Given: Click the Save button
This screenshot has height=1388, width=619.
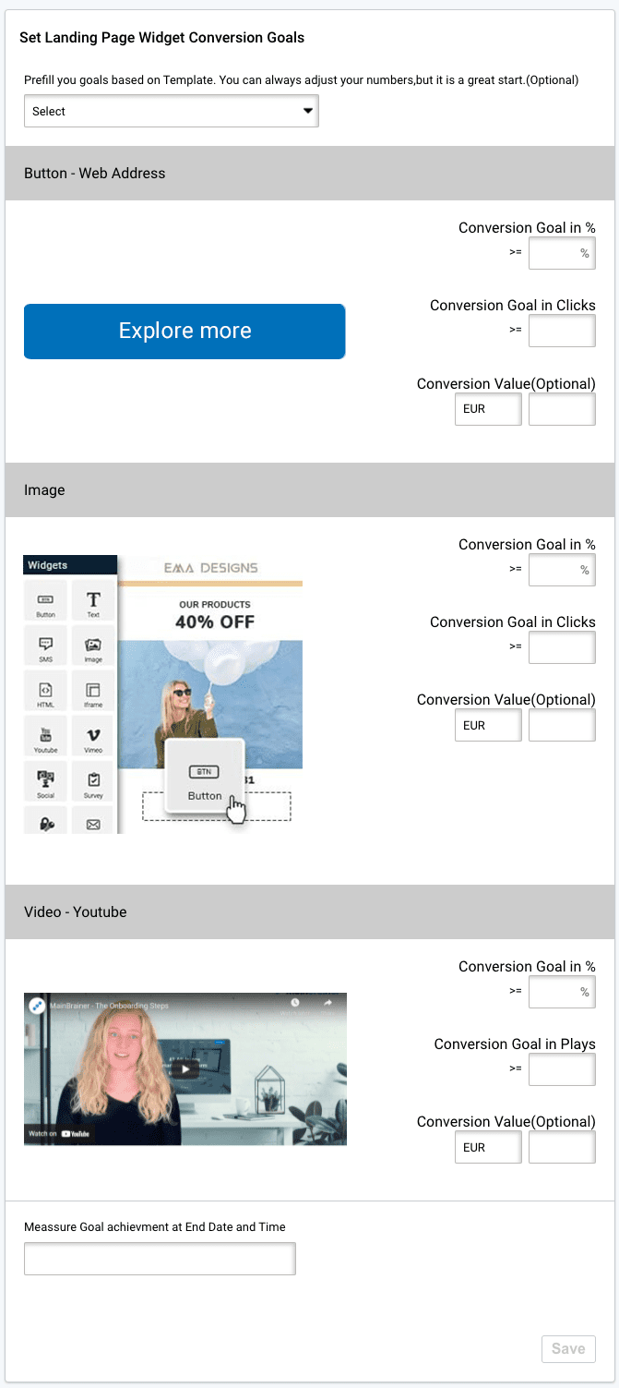Looking at the screenshot, I should (568, 1348).
